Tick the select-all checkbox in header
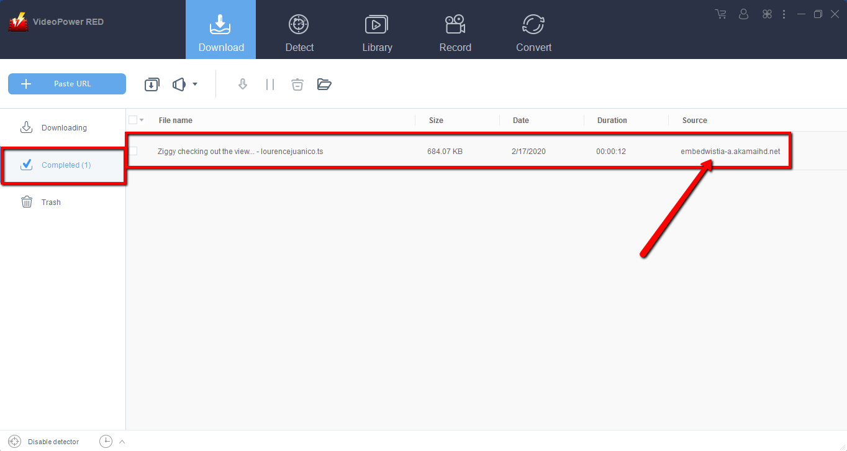This screenshot has height=451, width=847. [x=133, y=120]
